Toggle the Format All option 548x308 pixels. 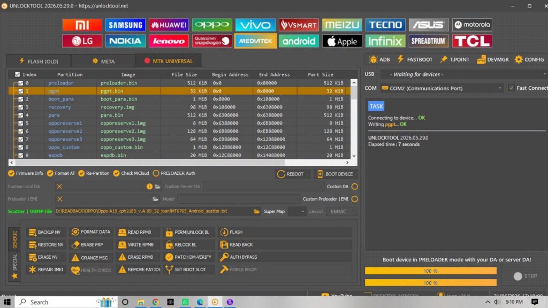61,173
